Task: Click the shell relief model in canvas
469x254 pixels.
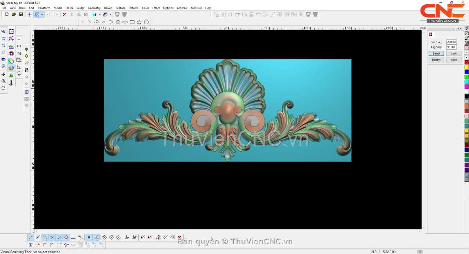Action: [x=227, y=110]
